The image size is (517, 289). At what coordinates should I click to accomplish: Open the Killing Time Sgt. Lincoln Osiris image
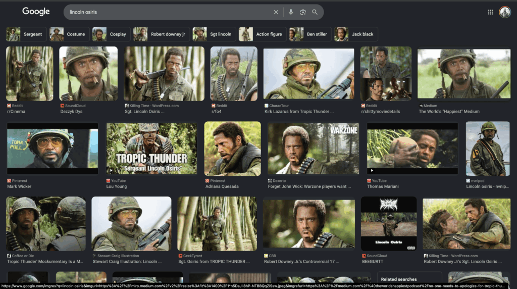[x=164, y=74]
